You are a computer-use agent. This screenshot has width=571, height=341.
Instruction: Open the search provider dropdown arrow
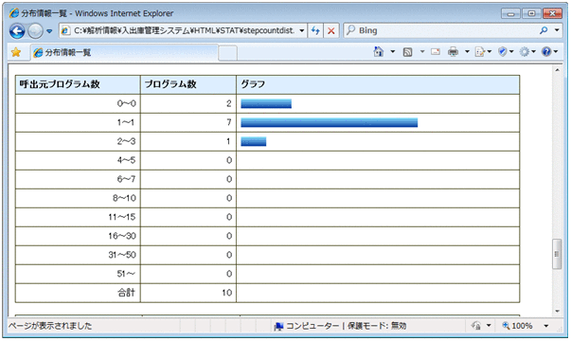(557, 30)
